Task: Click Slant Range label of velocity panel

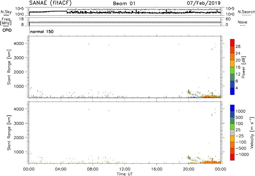Action: coord(9,133)
